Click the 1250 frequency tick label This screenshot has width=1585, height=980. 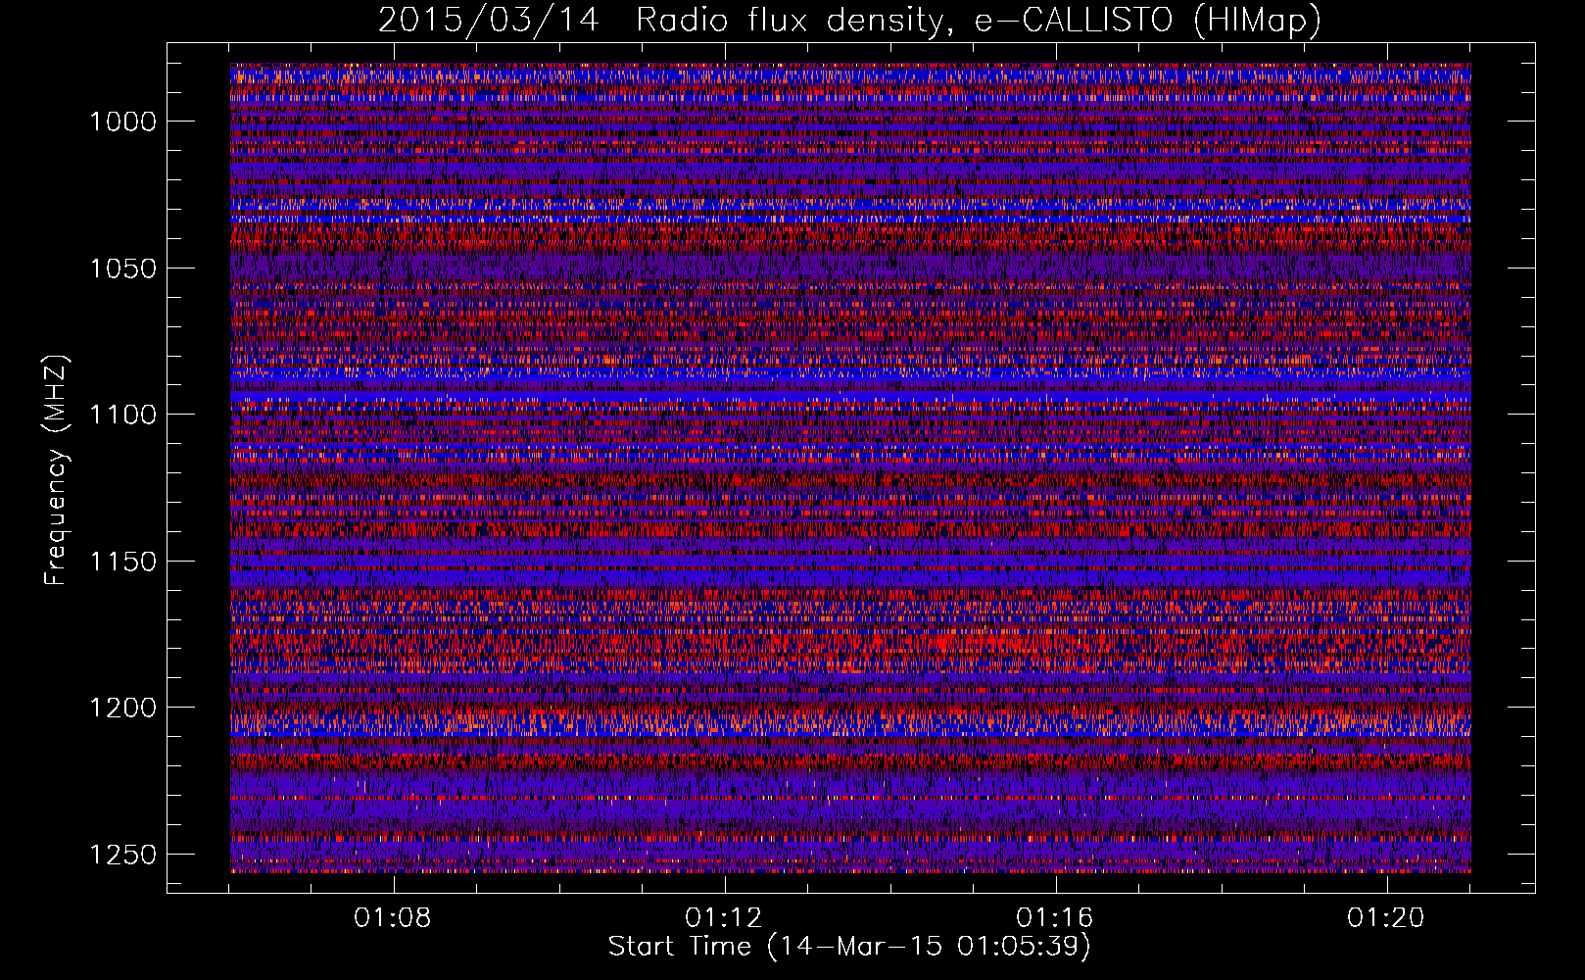pos(122,855)
